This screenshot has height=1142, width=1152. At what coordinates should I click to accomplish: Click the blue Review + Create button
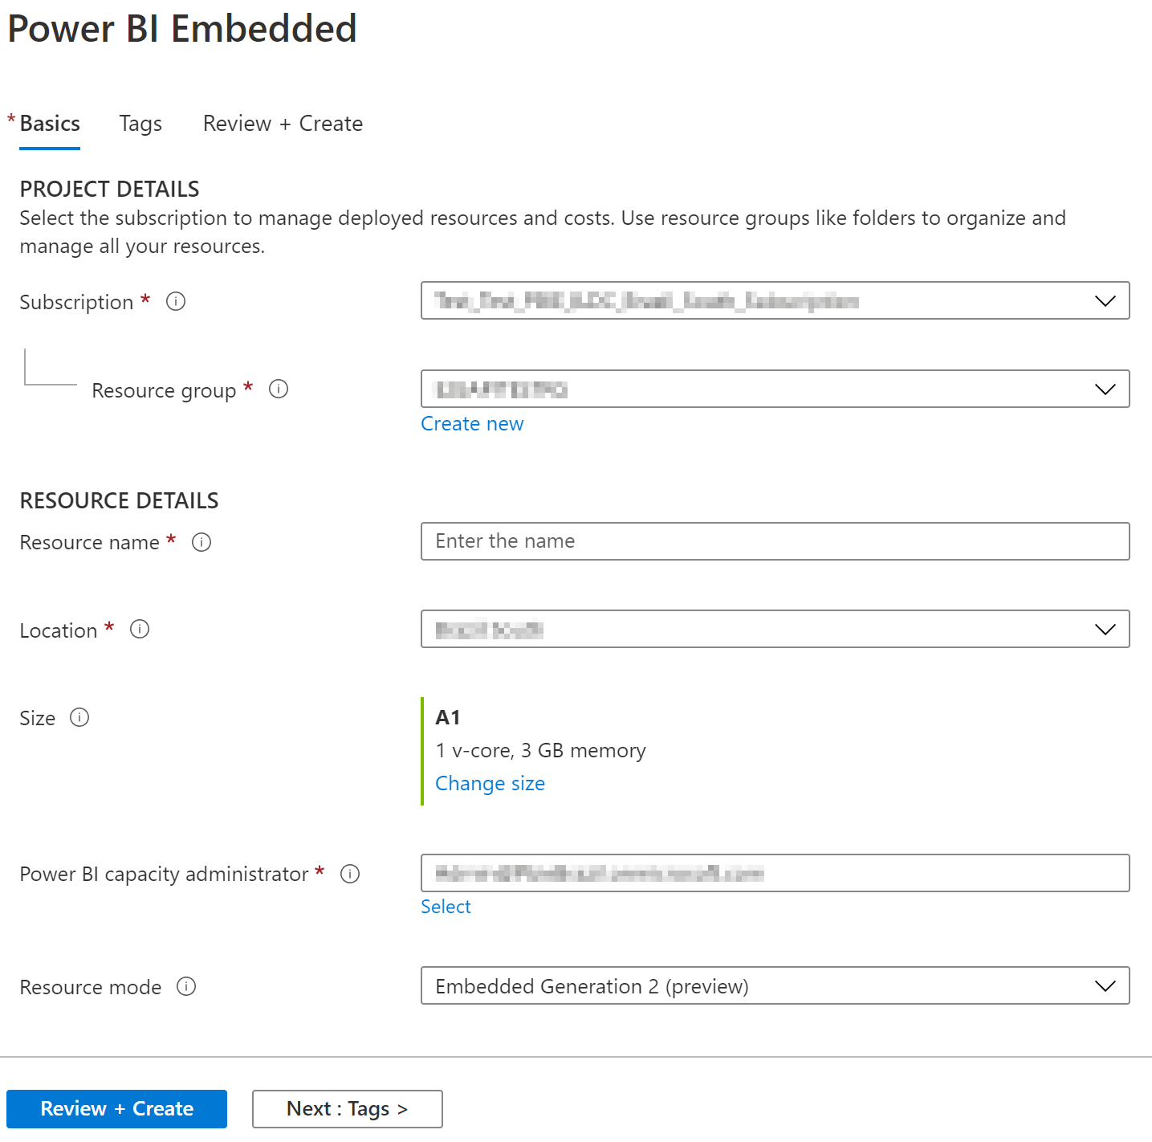coord(116,1109)
